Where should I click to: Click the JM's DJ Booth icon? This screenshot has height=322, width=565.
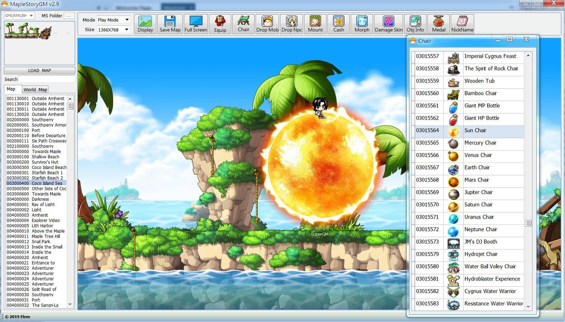pos(453,243)
